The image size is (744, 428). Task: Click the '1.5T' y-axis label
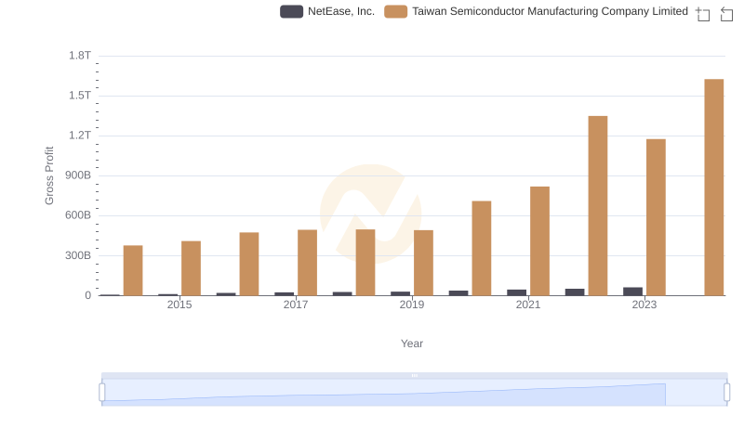coord(80,96)
